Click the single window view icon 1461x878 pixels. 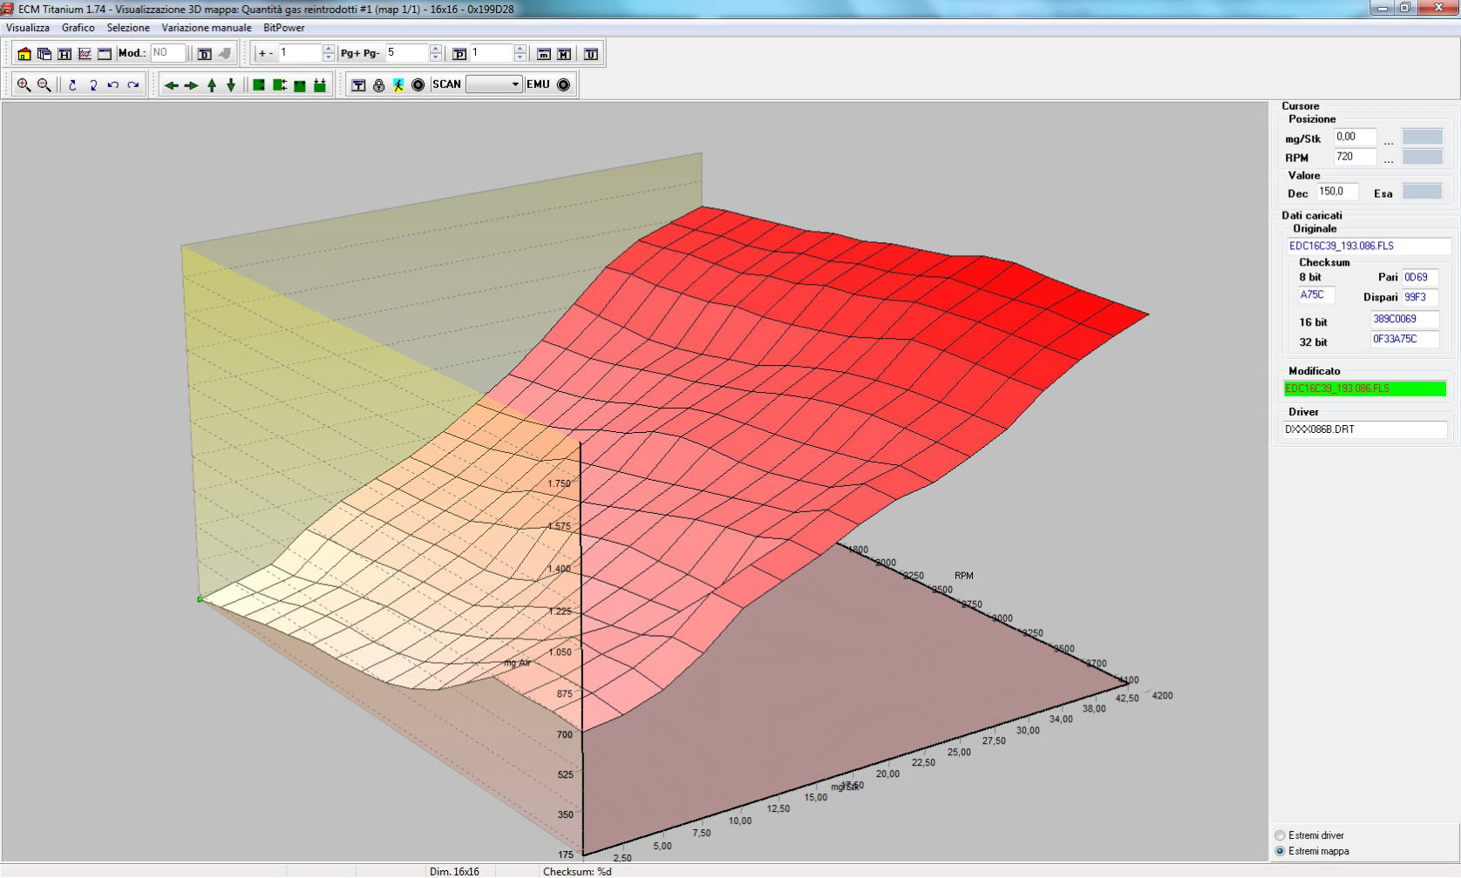[105, 54]
